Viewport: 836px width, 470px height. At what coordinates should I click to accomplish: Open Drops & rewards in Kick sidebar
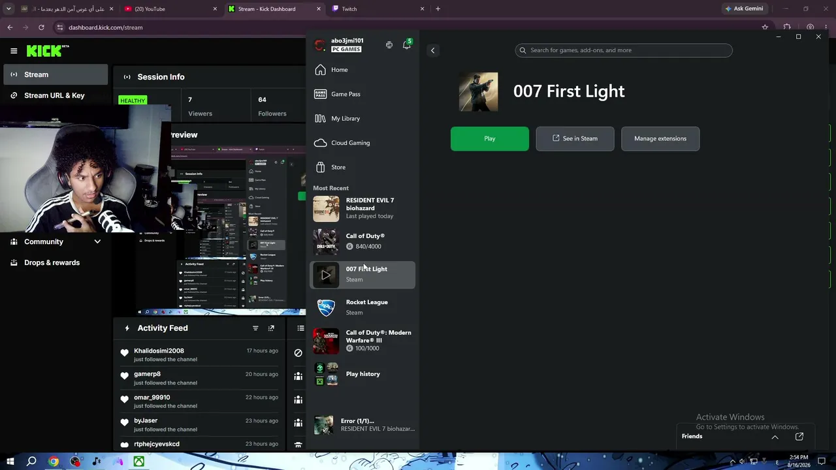coord(56,262)
